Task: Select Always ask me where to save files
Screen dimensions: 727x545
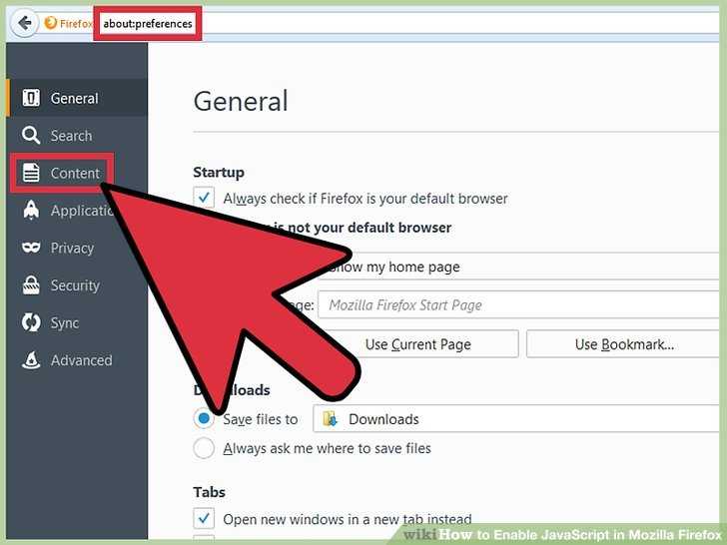Action: click(204, 448)
